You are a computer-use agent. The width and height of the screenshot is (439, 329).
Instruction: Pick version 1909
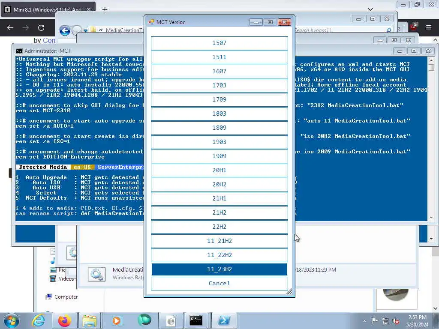pyautogui.click(x=219, y=156)
